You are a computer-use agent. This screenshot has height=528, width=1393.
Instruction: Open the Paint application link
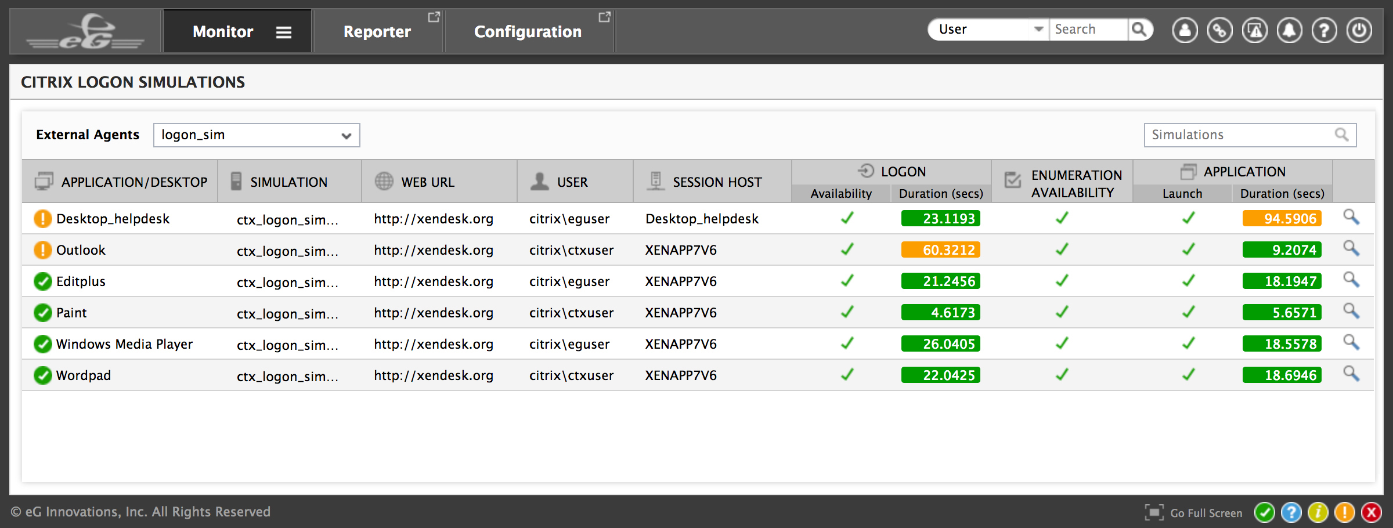point(71,313)
